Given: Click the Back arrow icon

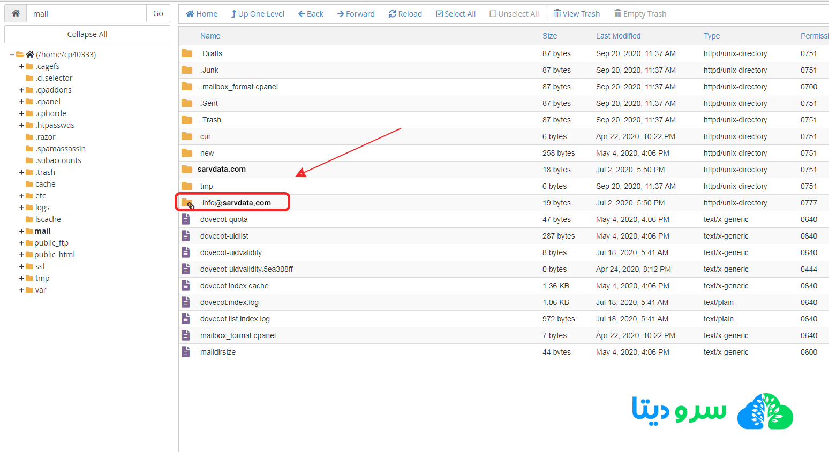Looking at the screenshot, I should point(301,13).
